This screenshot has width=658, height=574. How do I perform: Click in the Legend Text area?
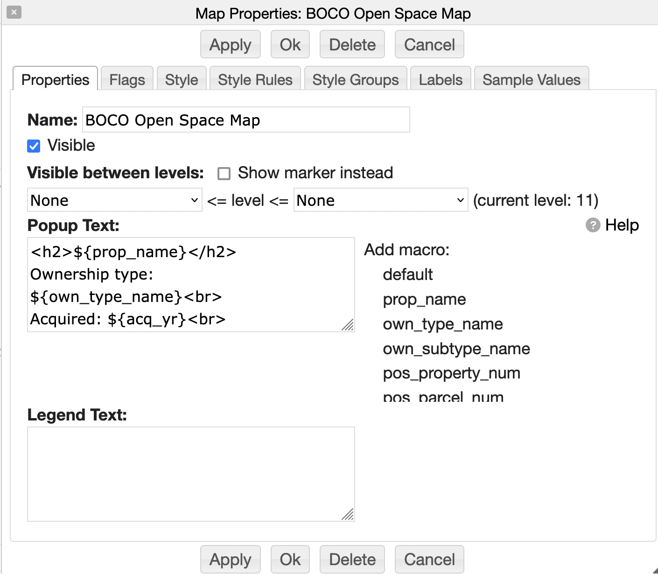click(x=191, y=474)
